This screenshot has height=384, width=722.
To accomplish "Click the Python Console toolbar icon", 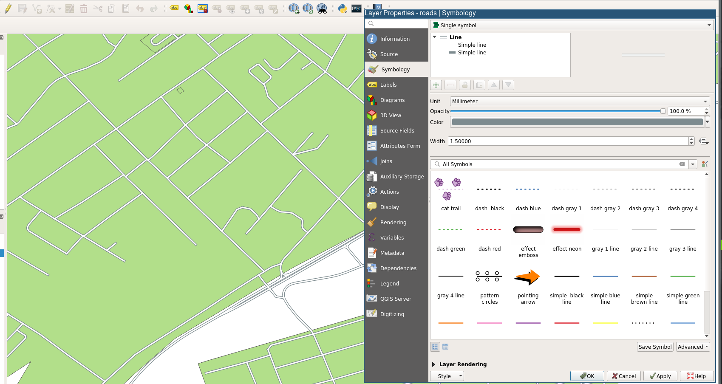I will pos(342,8).
